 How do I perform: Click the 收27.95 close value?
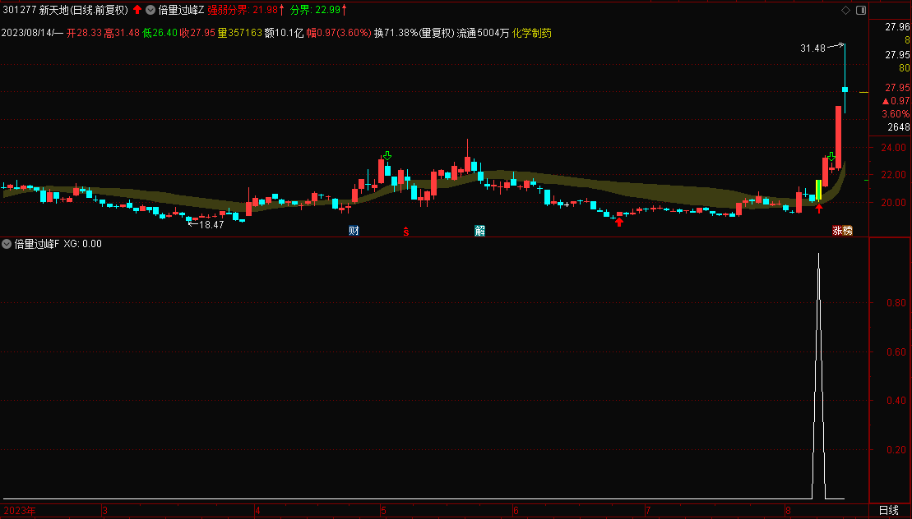(x=197, y=33)
